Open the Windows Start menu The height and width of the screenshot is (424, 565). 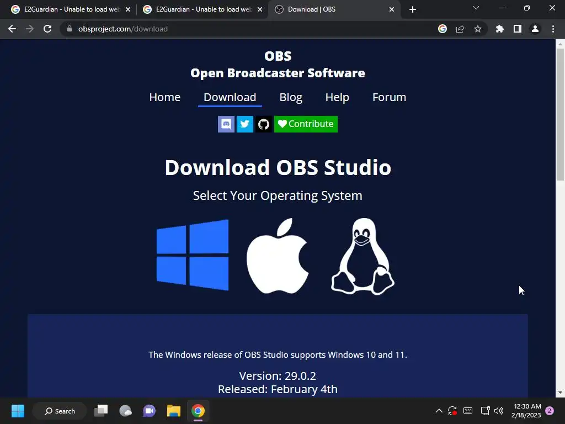(18, 411)
